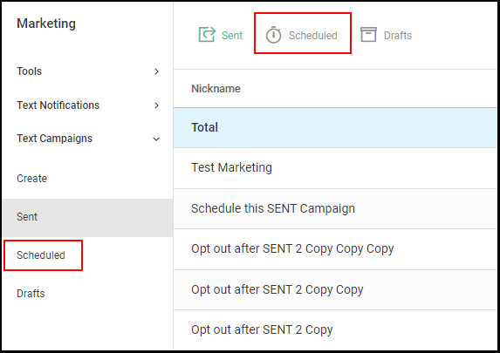500x353 pixels.
Task: Click the Drafts archive box icon
Action: (368, 34)
